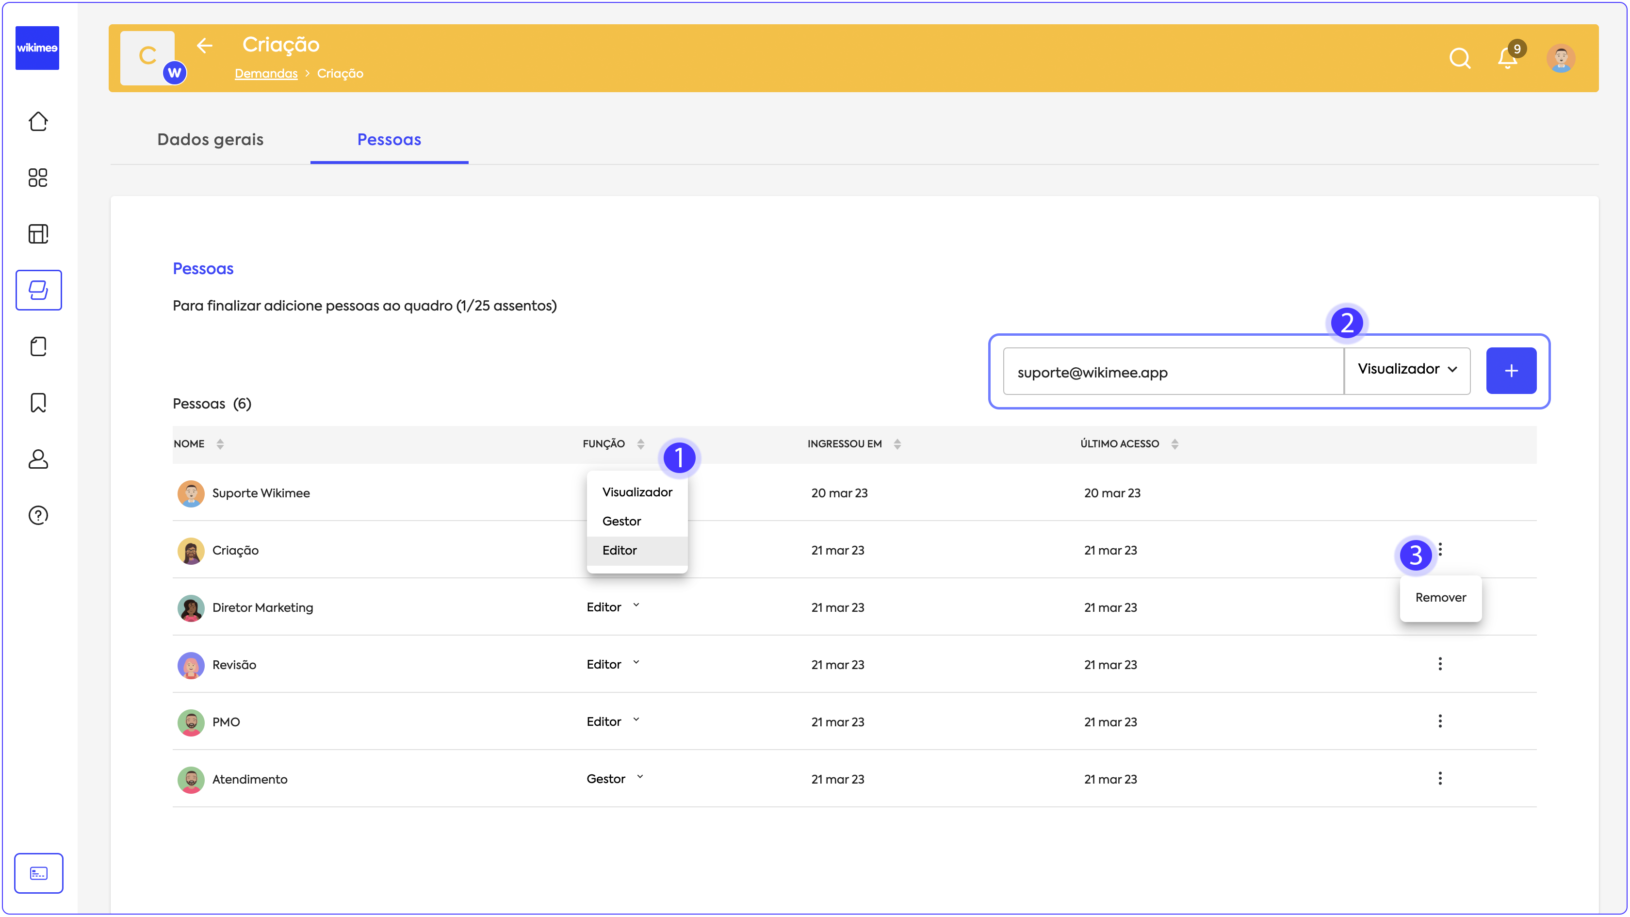
Task: Open three-dot menu for Revisão row
Action: 1439,664
